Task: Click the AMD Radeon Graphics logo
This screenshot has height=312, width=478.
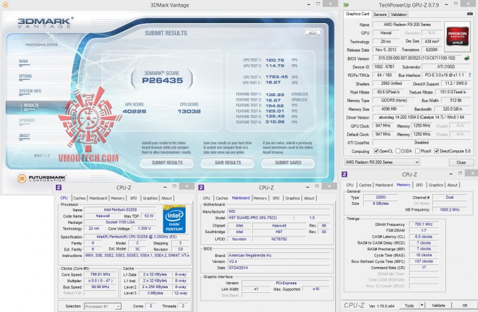Action: (x=457, y=36)
